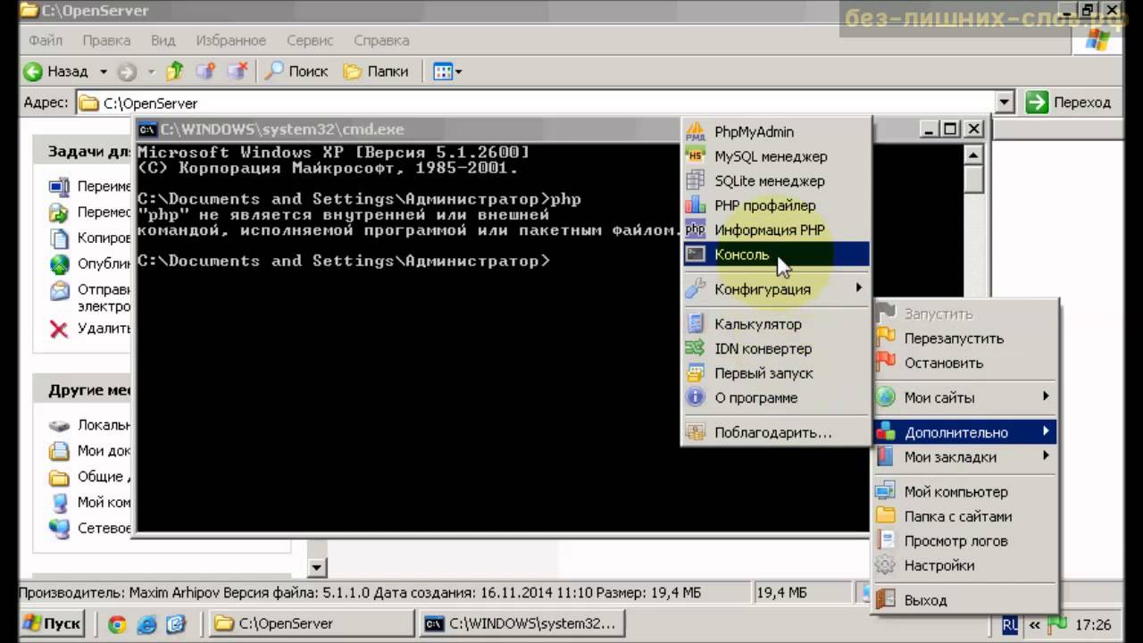Image resolution: width=1143 pixels, height=643 pixels.
Task: Open the Back button history dropdown
Action: point(104,71)
